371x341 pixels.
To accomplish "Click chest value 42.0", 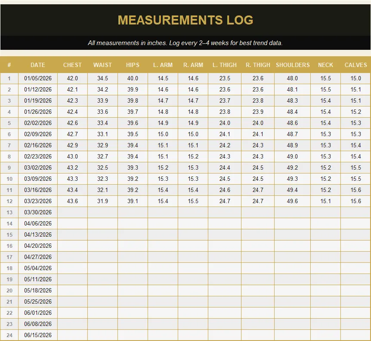I will click(x=72, y=79).
